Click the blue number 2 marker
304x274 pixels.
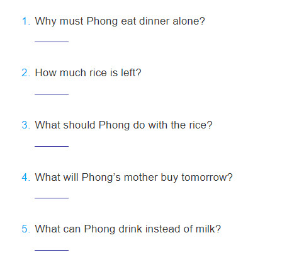pos(26,73)
